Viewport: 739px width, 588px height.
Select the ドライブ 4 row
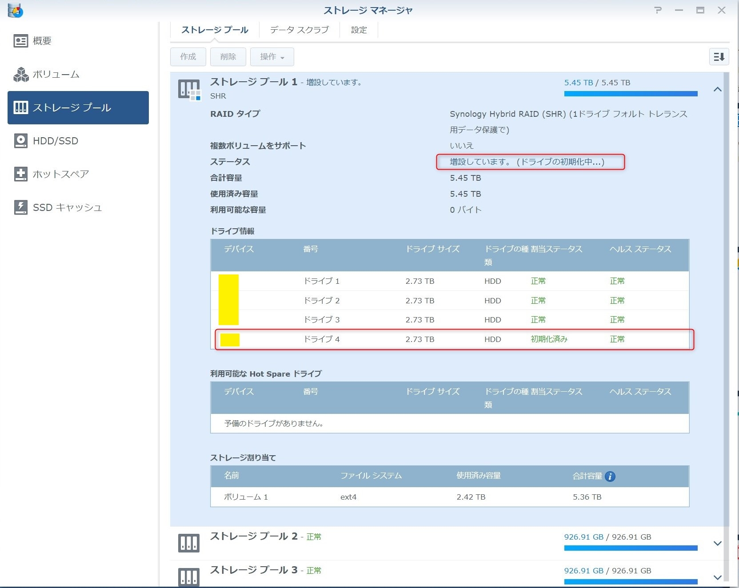[453, 339]
